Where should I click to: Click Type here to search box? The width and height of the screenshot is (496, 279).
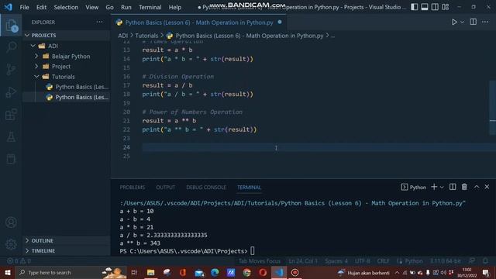pos(71,272)
